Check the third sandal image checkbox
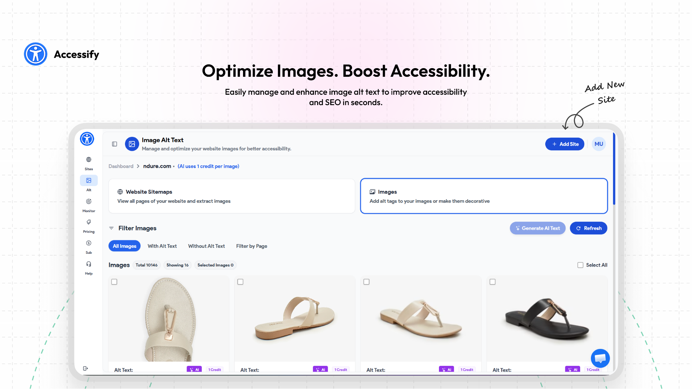Screen dimensions: 692x389 (366, 282)
